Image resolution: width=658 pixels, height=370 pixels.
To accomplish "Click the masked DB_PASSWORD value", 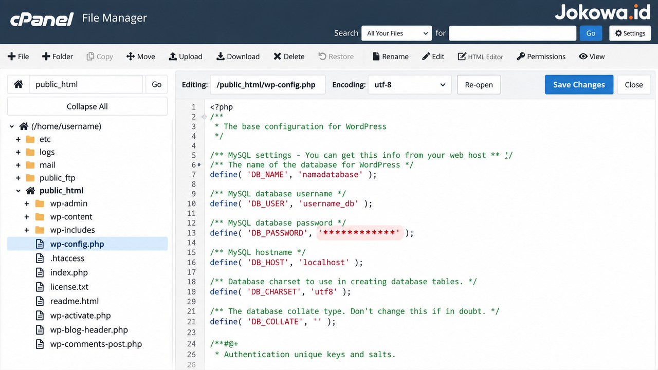I will pos(359,233).
